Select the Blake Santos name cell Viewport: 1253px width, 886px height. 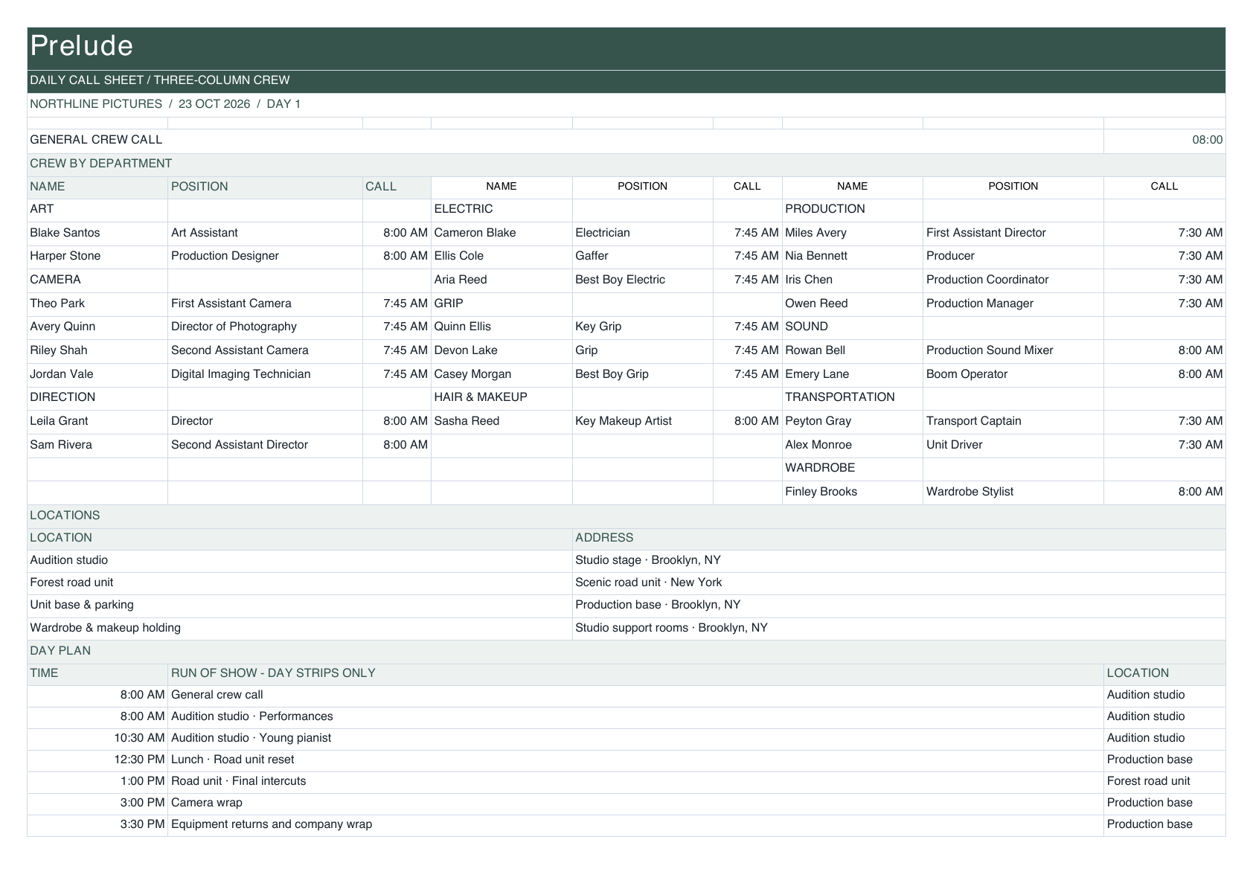(97, 233)
